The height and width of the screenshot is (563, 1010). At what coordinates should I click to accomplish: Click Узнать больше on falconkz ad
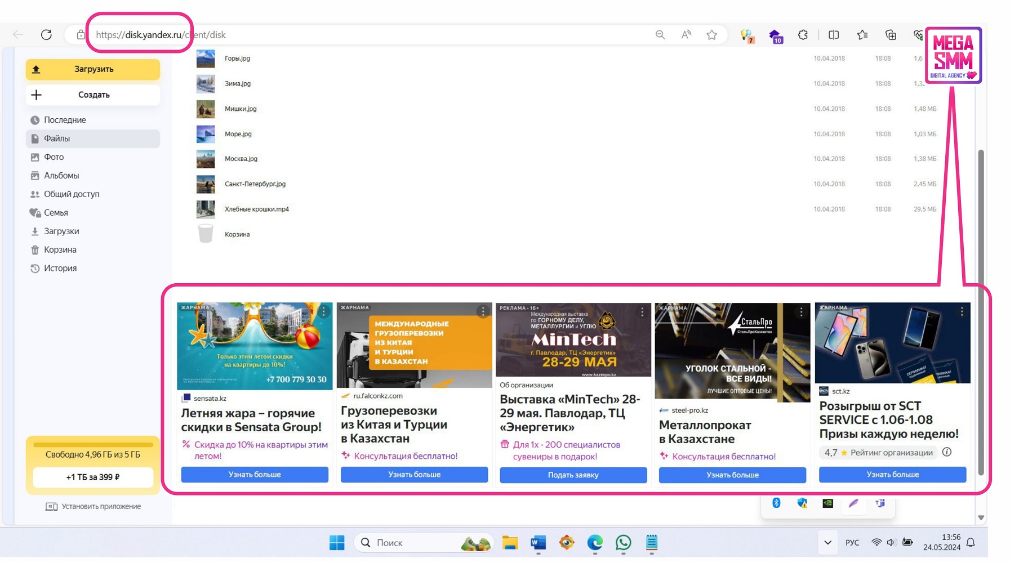414,475
